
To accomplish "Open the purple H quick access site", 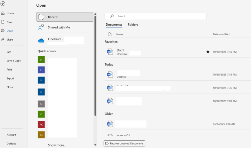I will point(41,70).
